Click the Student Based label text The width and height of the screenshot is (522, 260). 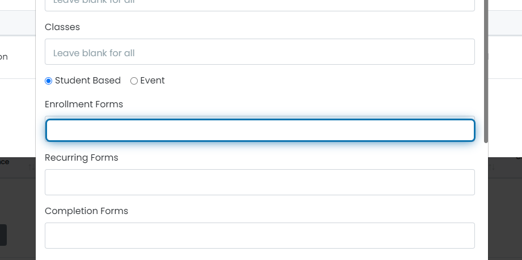click(x=87, y=81)
